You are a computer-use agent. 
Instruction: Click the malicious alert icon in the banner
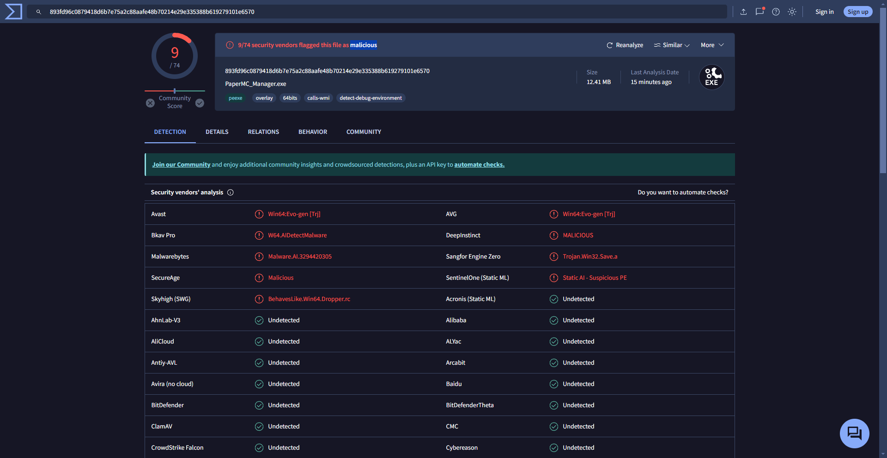point(230,45)
